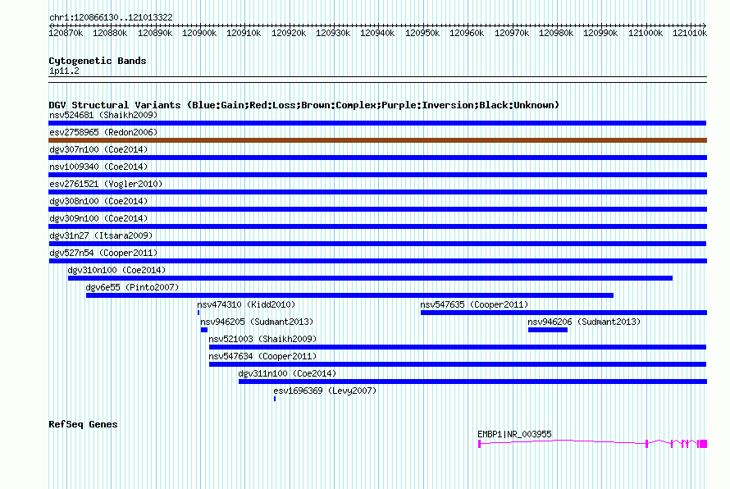Click the 121010k ruler tick label

(690, 33)
